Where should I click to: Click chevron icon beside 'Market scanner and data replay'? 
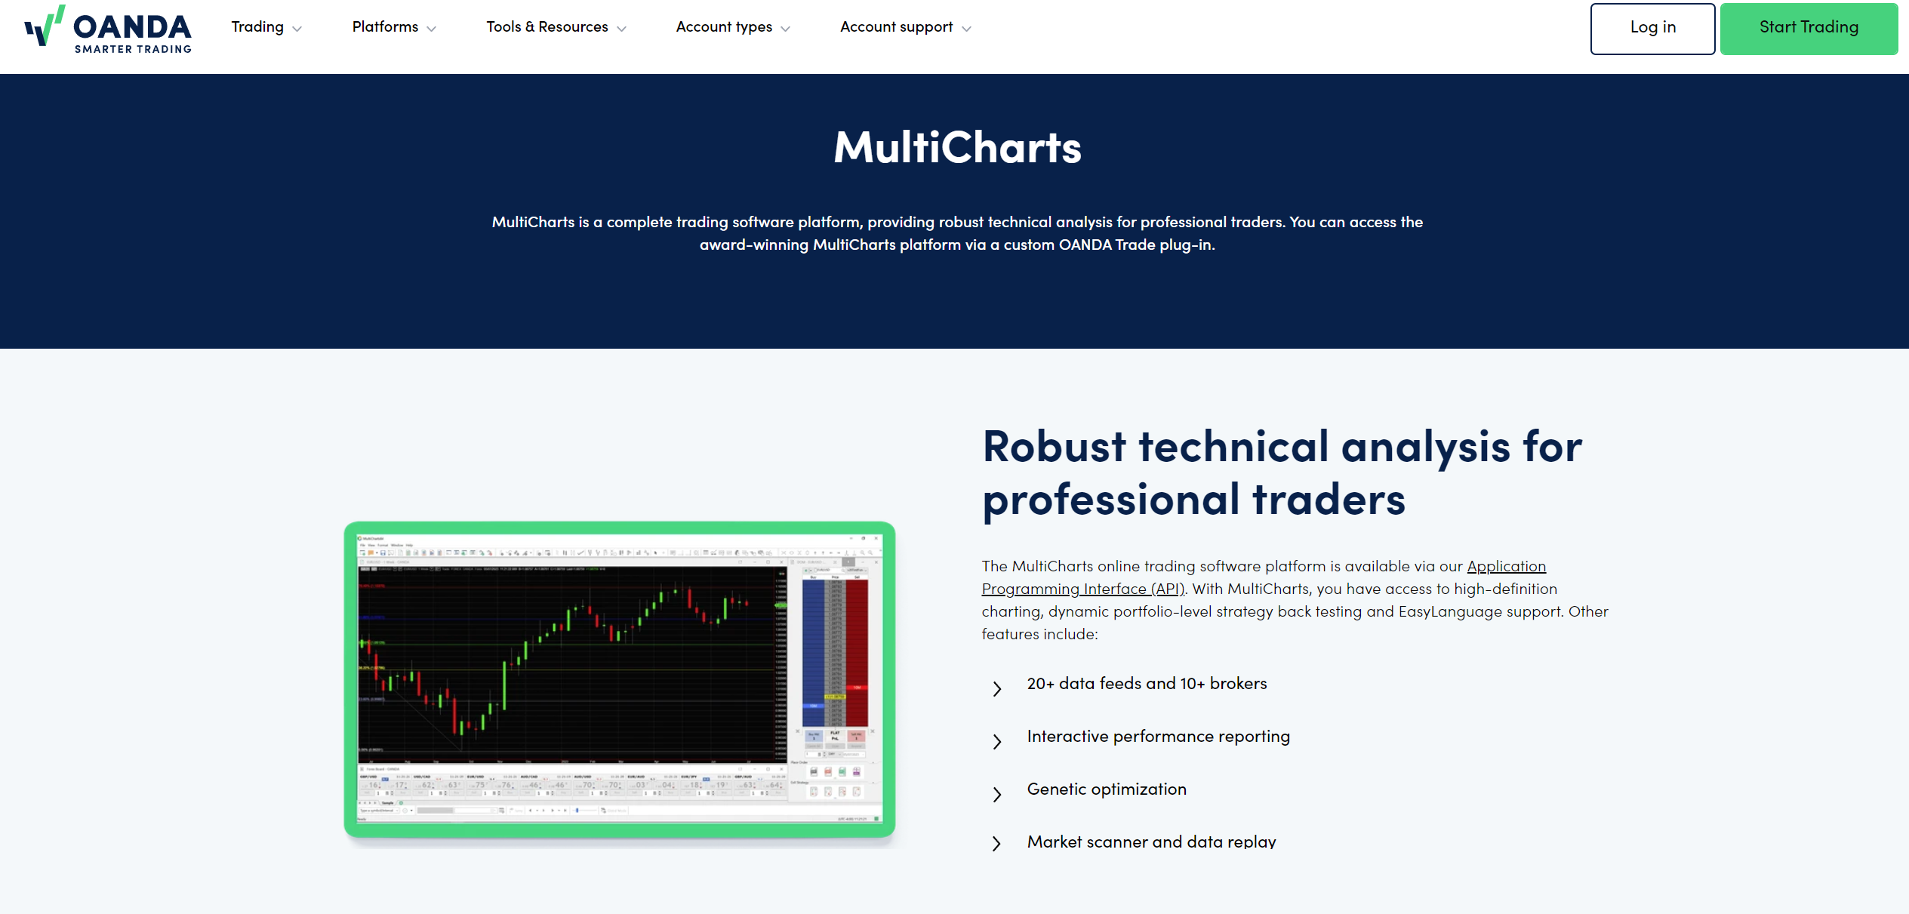click(997, 843)
